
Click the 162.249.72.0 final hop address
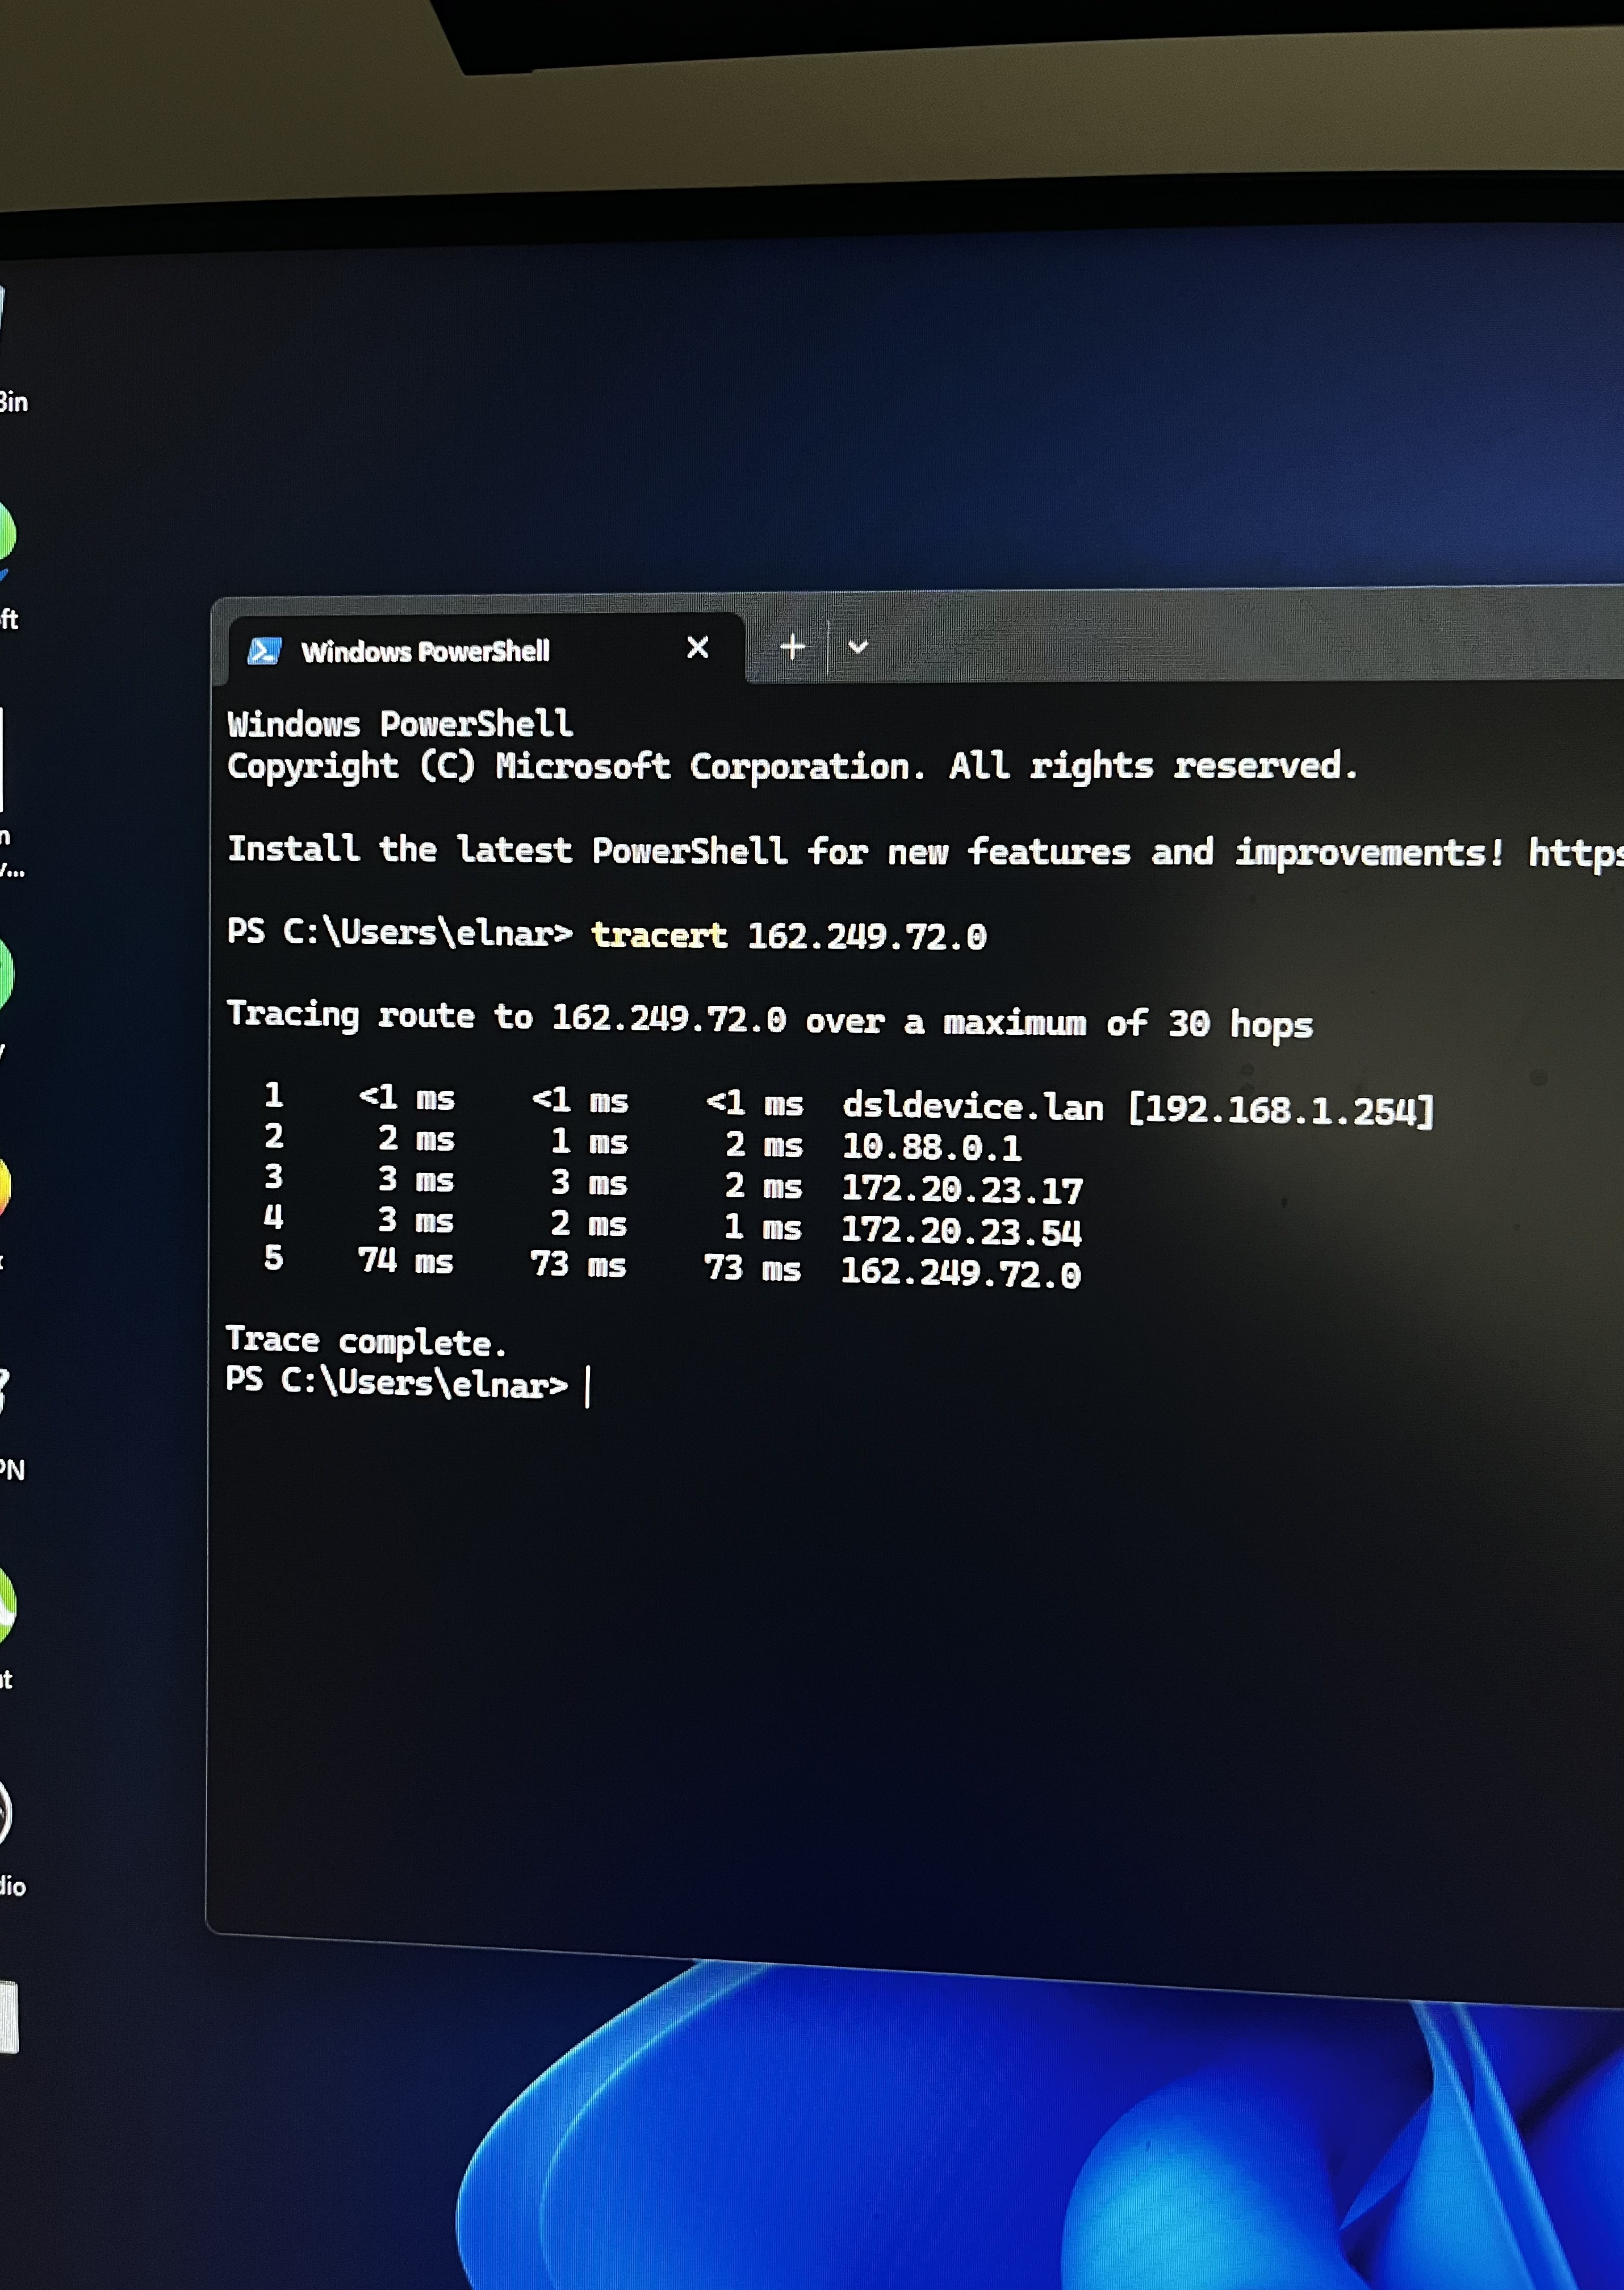coord(960,1273)
